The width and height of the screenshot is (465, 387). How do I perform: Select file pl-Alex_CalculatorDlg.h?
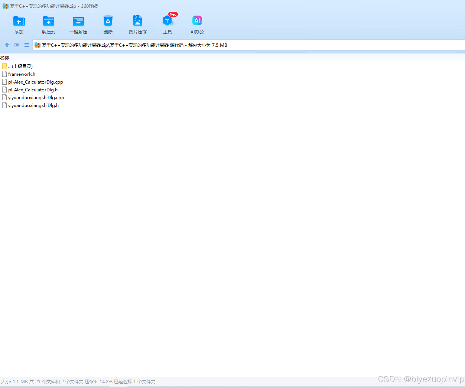coord(30,90)
